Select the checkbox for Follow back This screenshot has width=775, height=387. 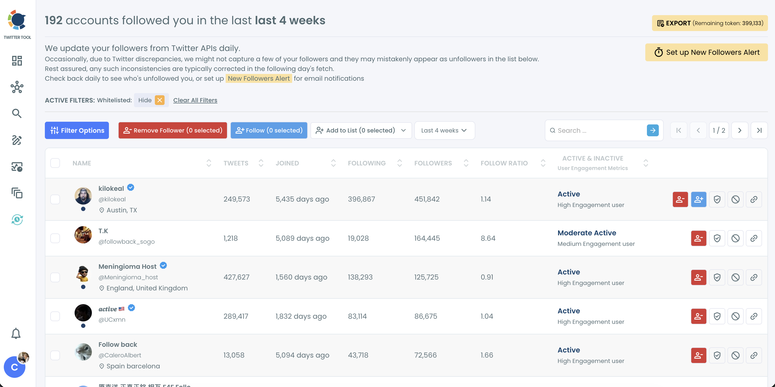coord(55,355)
